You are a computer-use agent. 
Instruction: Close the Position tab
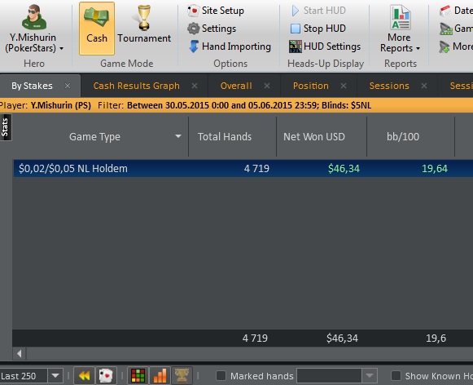[344, 86]
